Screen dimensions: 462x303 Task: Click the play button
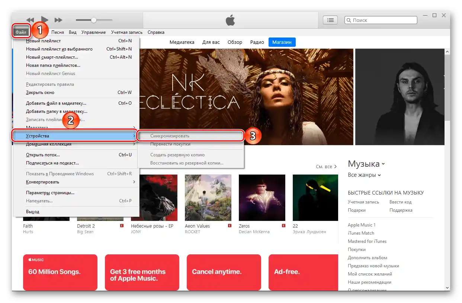coord(45,20)
